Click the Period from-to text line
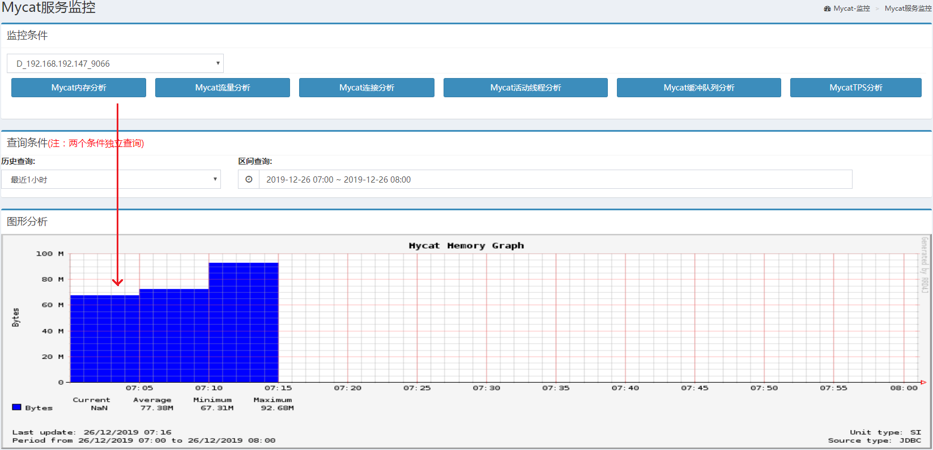 click(144, 440)
